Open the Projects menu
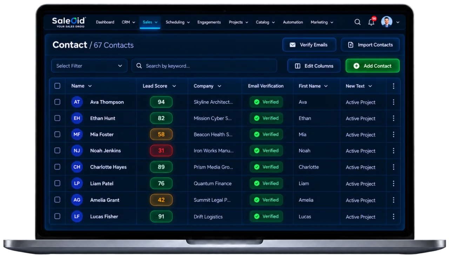The height and width of the screenshot is (256, 449). 239,22
